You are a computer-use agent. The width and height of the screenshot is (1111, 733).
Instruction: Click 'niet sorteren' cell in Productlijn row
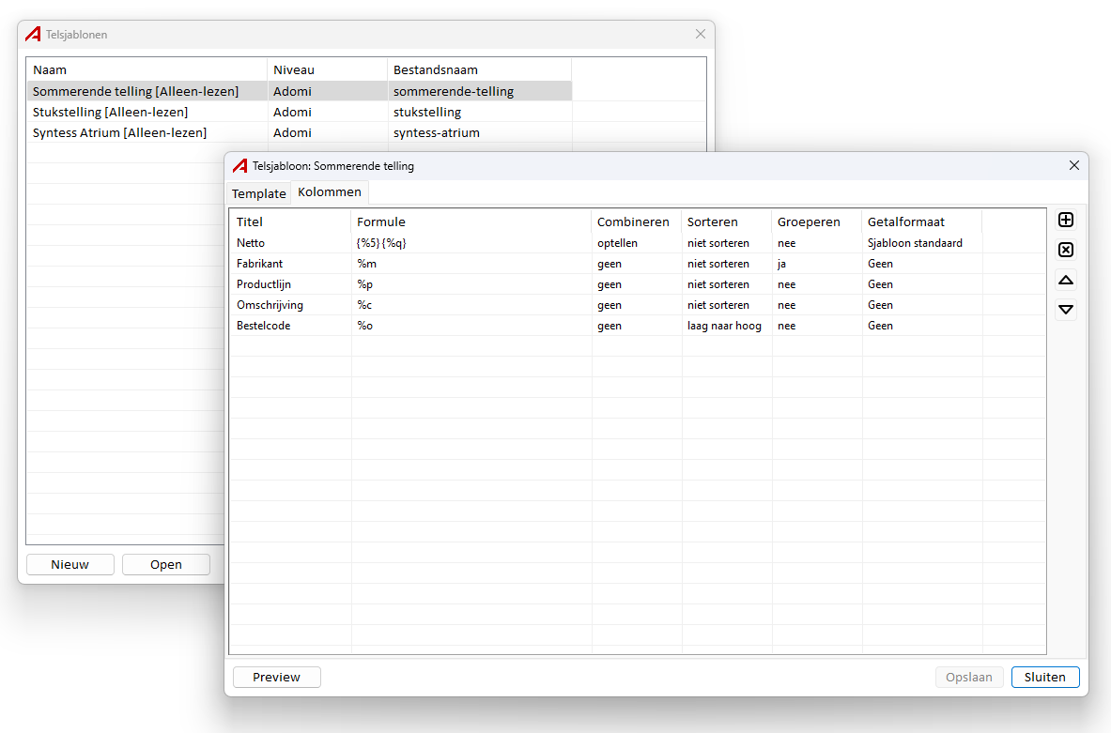pos(726,284)
